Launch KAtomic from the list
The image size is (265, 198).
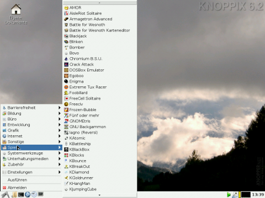tap(99, 138)
